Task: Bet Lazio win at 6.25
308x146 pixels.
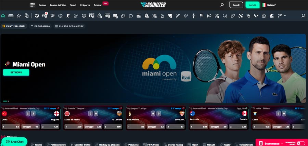Action: 261,127
